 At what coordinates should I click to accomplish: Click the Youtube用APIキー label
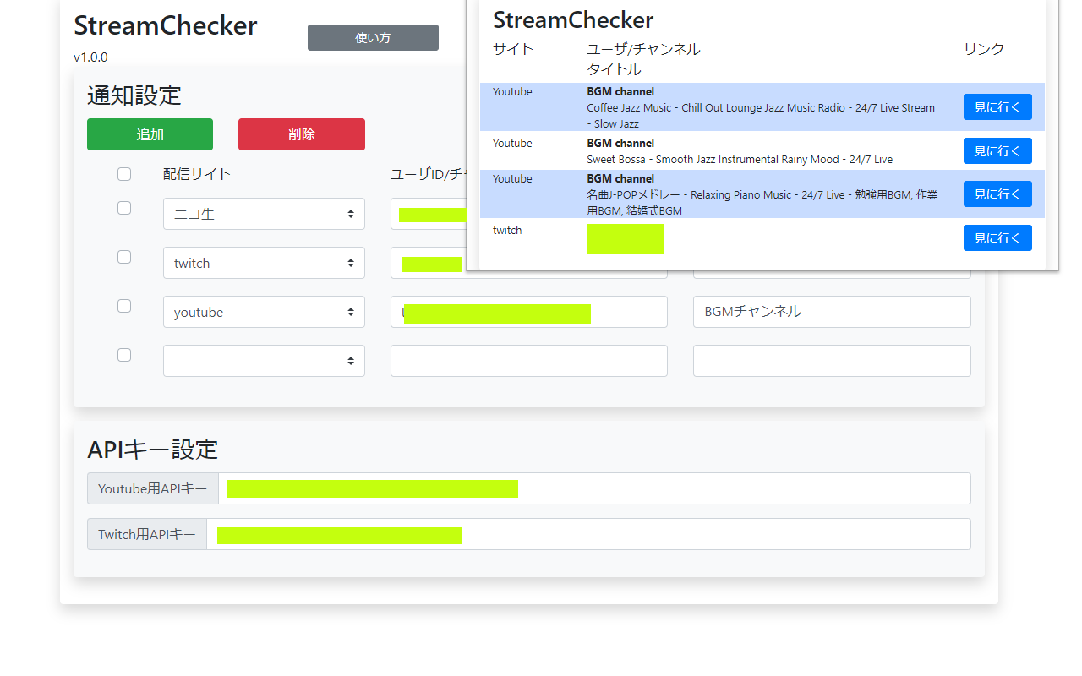pyautogui.click(x=152, y=488)
